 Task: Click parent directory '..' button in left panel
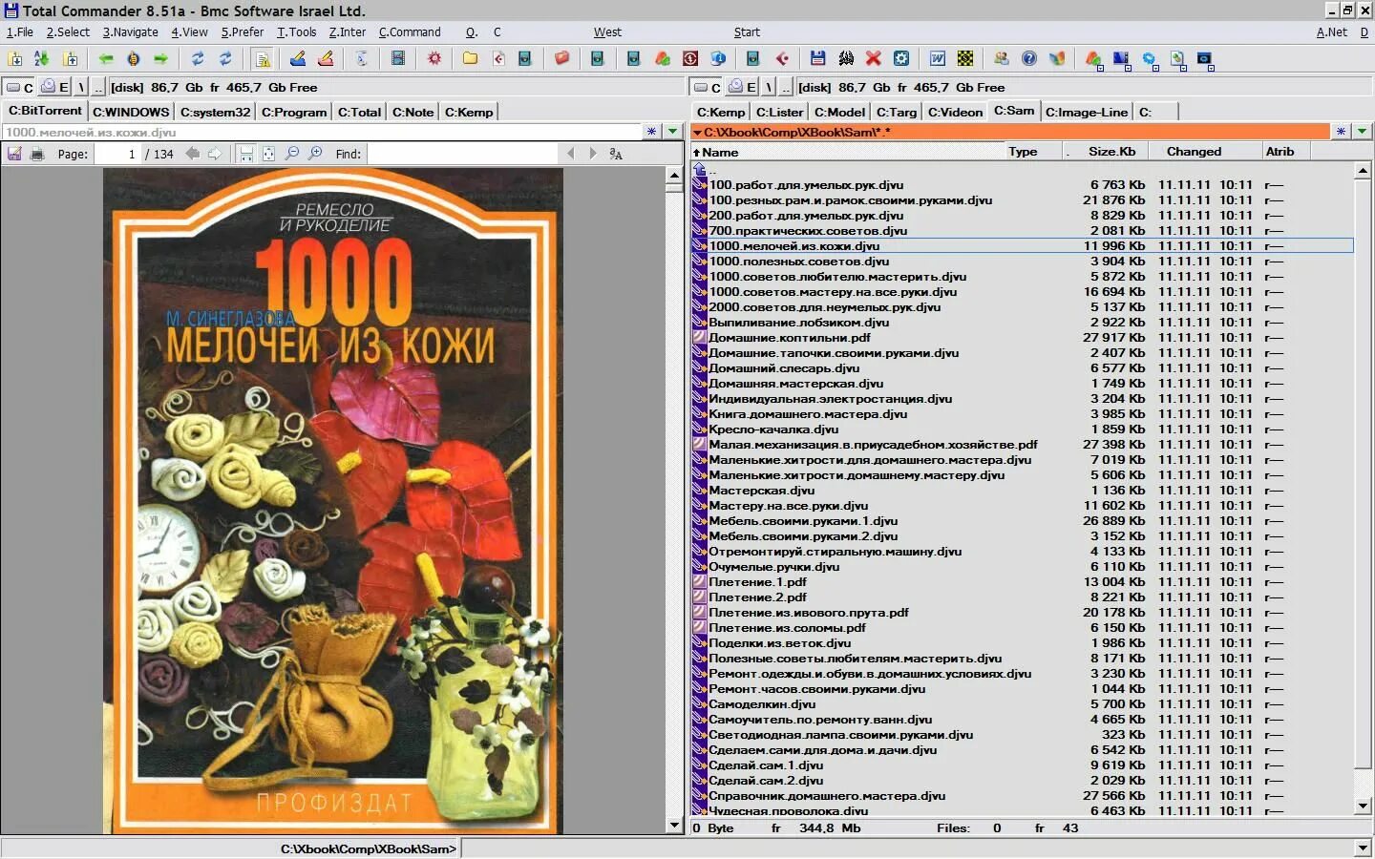[98, 87]
